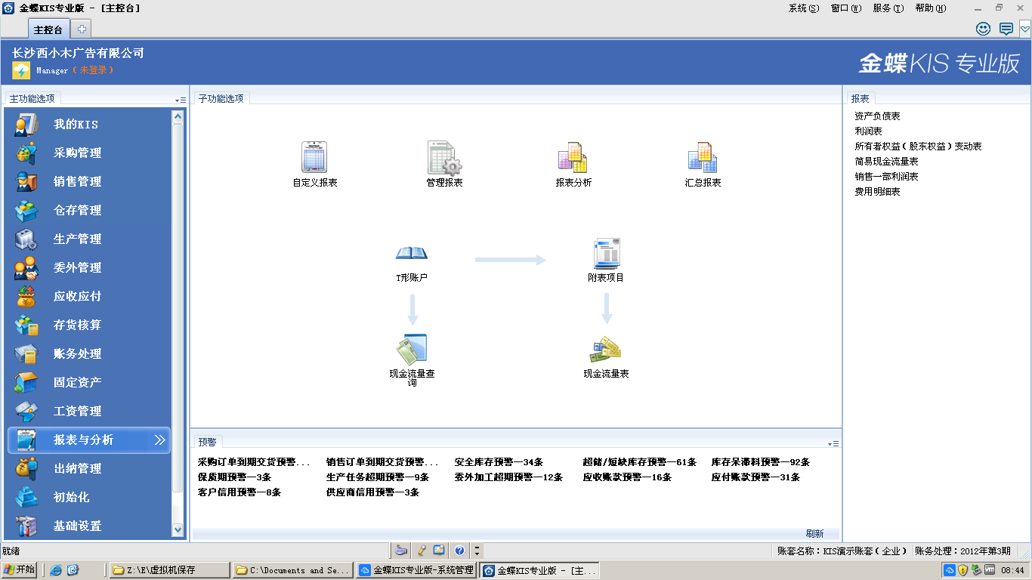Expand the status bar toolbar overflow arrows
The width and height of the screenshot is (1032, 580).
coord(477,551)
